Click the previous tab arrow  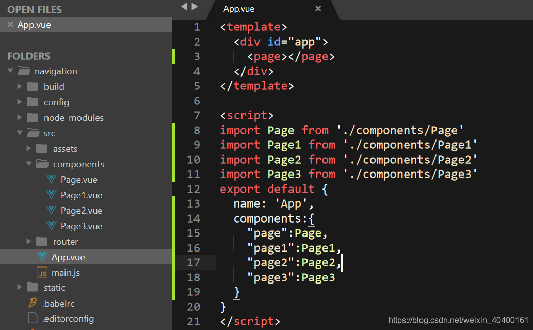(184, 6)
